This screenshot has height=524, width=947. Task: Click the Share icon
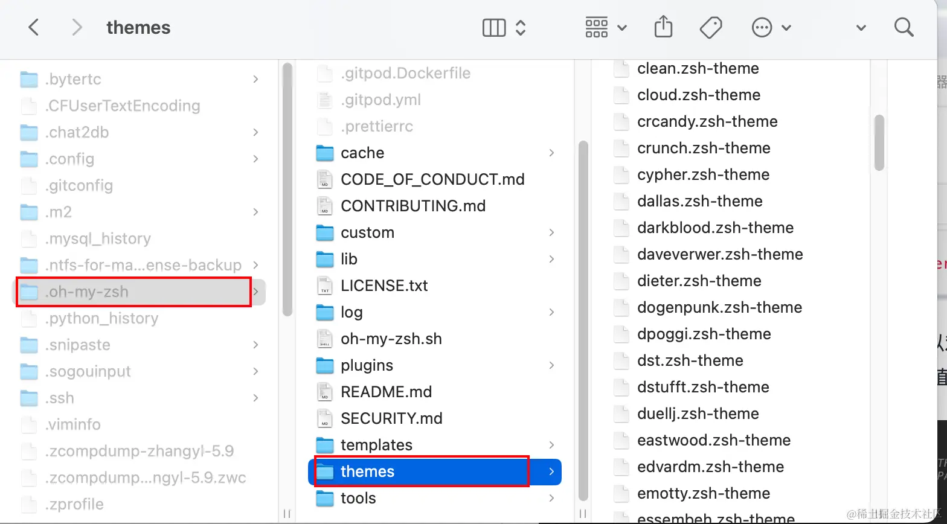[664, 27]
